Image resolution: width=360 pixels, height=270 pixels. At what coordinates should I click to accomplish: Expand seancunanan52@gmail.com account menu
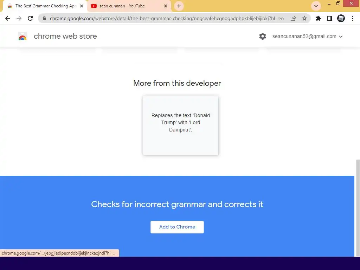click(307, 36)
